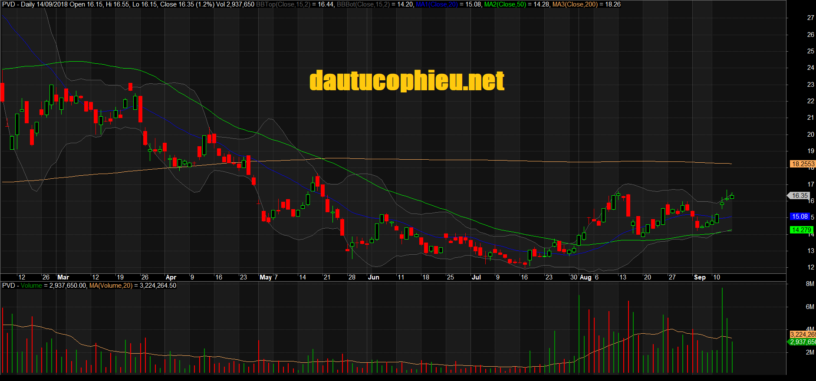Screen dimensions: 816x381
Task: Click the green 14.279 price tag
Action: [x=801, y=230]
